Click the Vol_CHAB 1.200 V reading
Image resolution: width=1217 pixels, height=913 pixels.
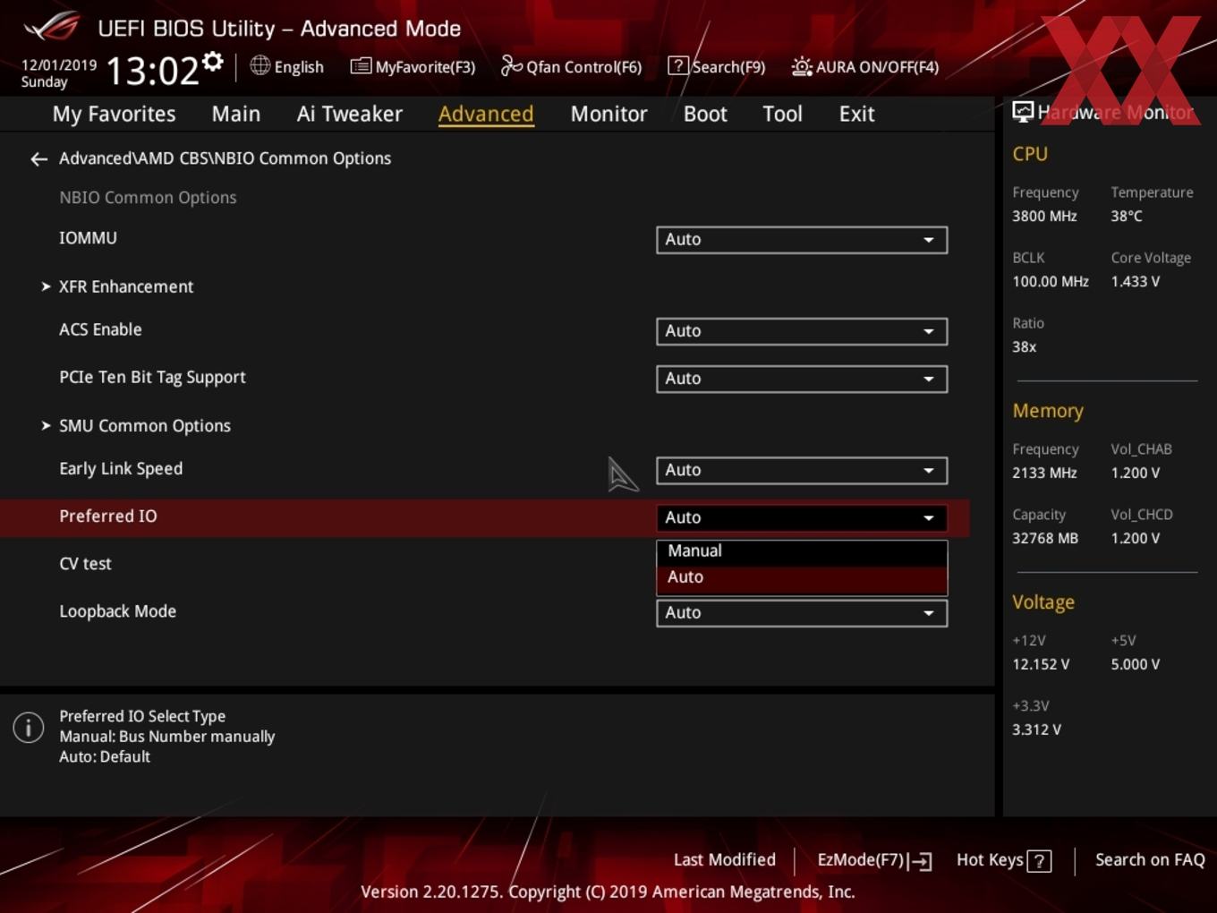pyautogui.click(x=1135, y=473)
